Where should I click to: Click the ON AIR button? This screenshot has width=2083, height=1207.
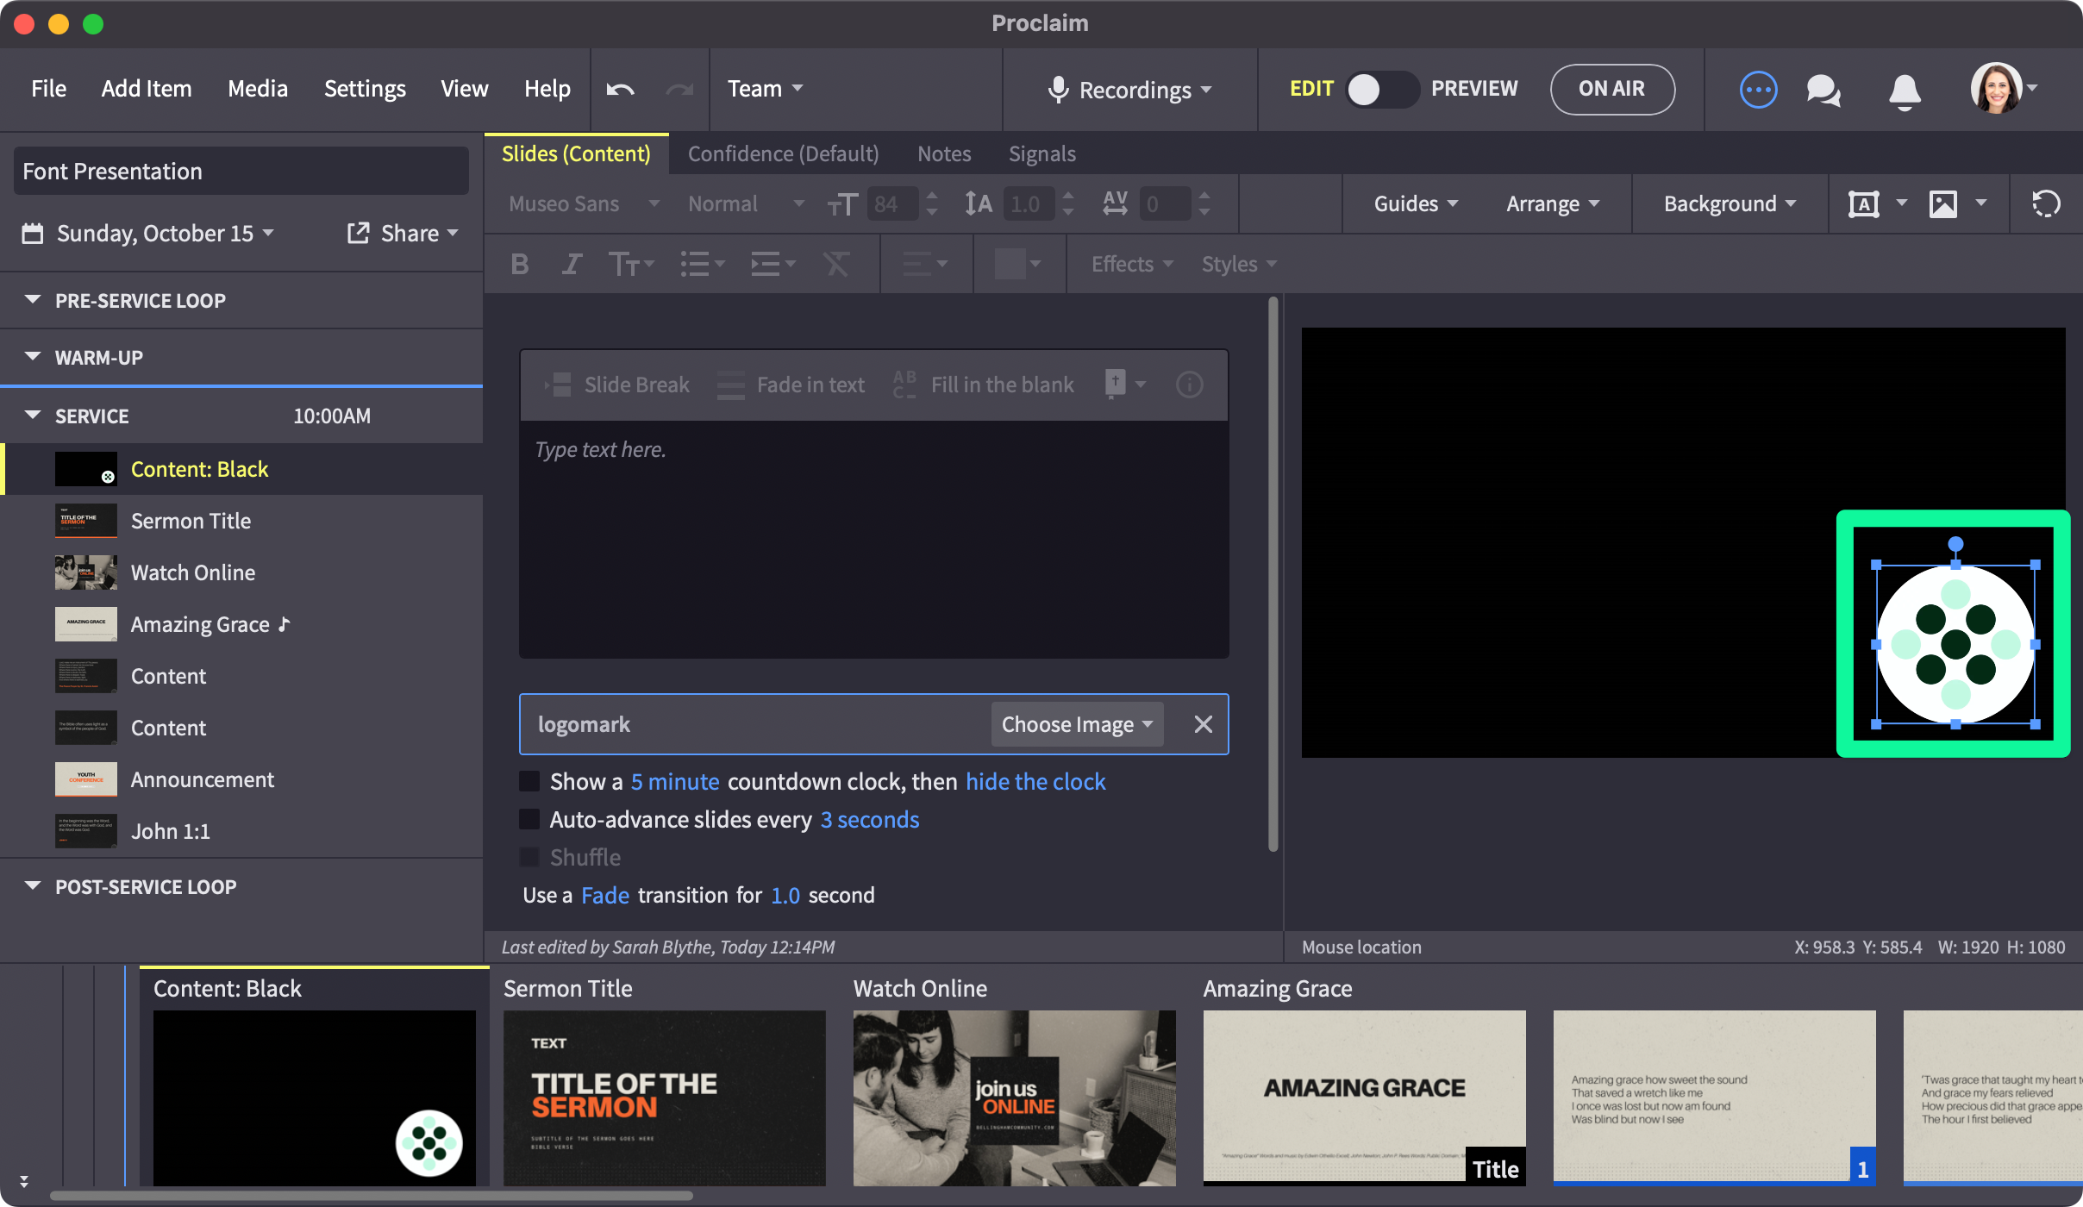tap(1611, 89)
